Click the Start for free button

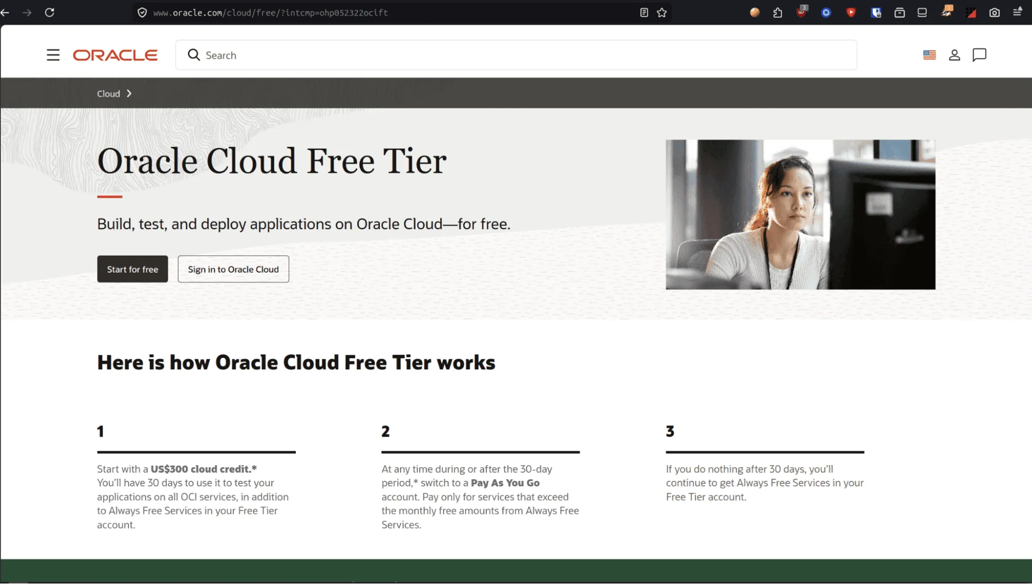[x=133, y=269]
